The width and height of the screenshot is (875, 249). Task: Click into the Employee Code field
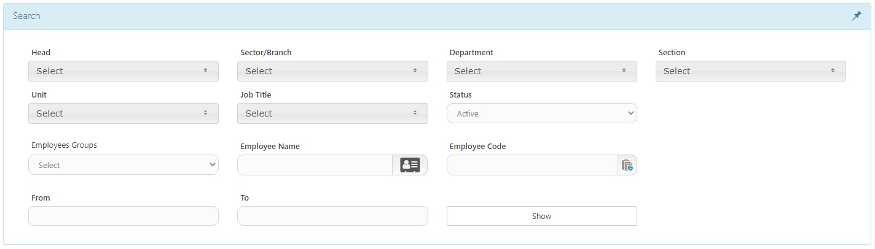tap(532, 165)
